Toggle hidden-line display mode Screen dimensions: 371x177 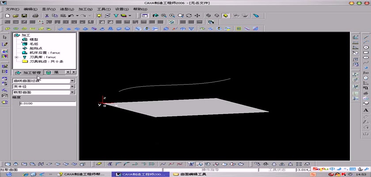click(x=217, y=15)
